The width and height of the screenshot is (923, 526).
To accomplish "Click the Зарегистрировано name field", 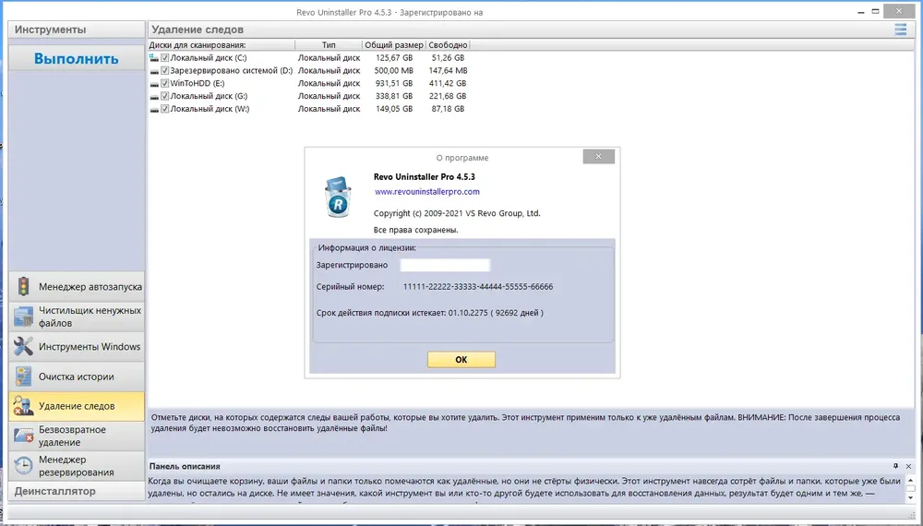I will click(x=445, y=266).
